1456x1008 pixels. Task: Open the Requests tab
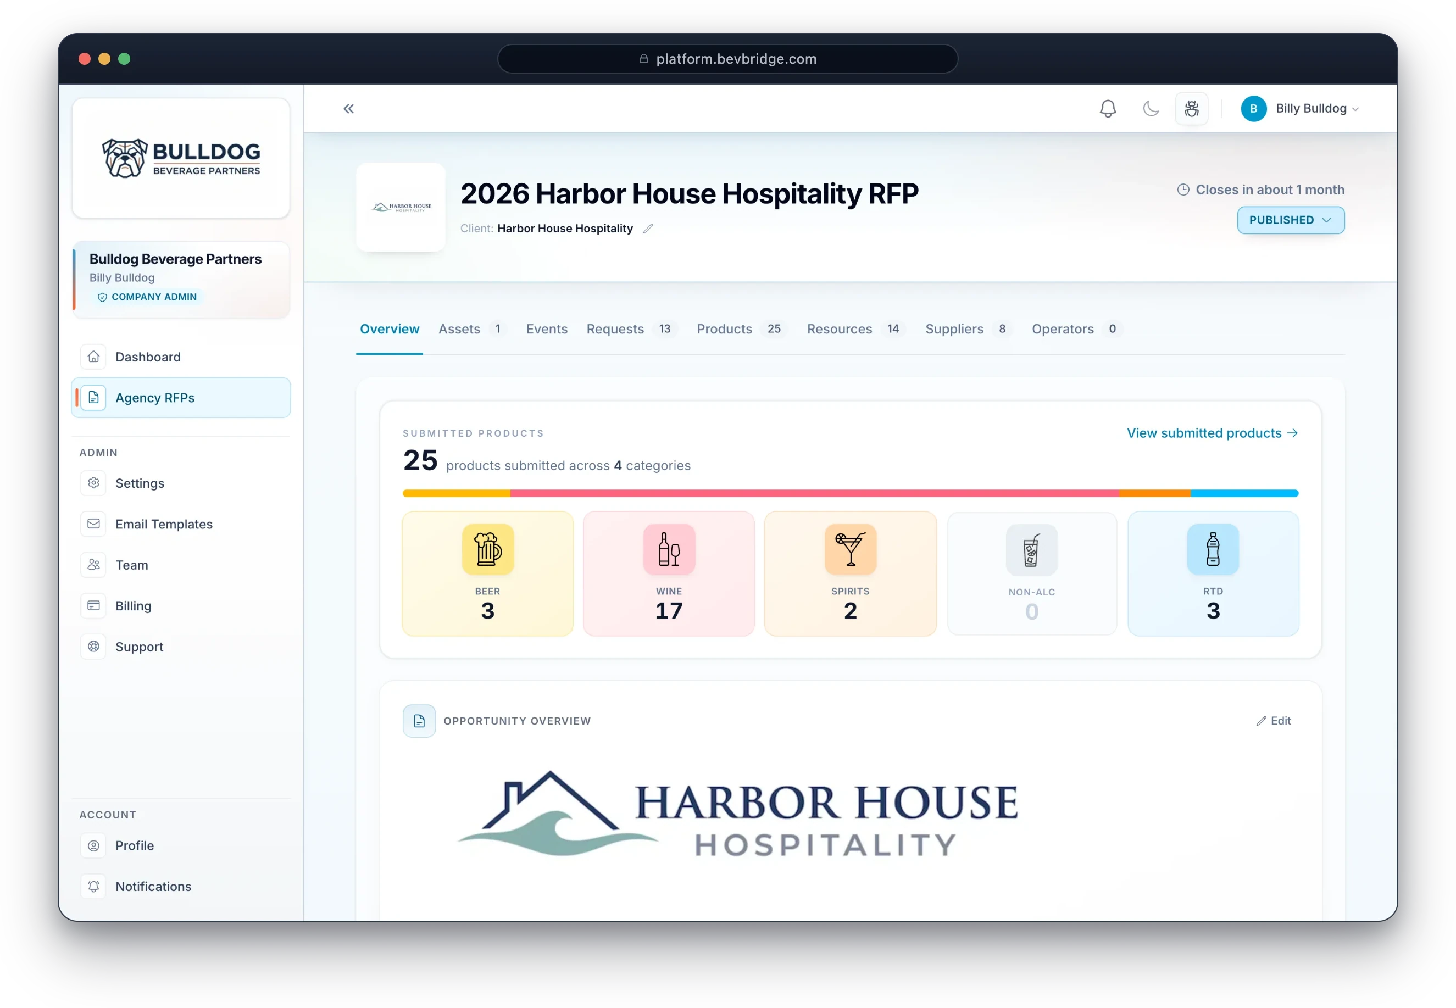631,329
